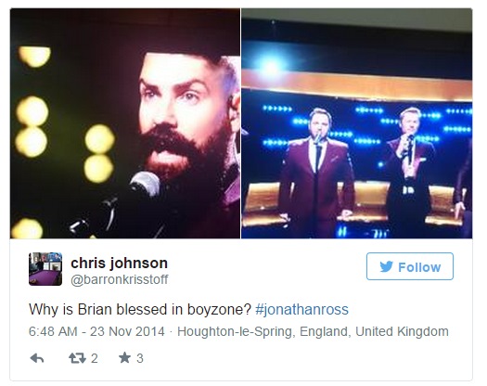View the retweet count showing 2
This screenshot has height=386, width=487.
95,359
